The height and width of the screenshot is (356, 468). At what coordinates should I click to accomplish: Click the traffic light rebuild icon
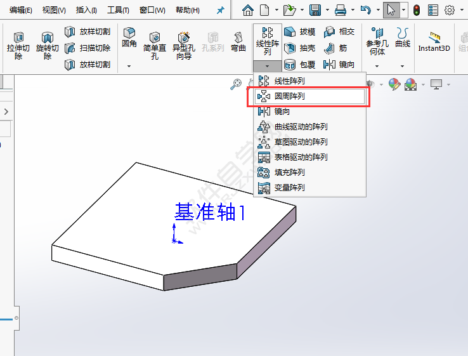coord(417,10)
